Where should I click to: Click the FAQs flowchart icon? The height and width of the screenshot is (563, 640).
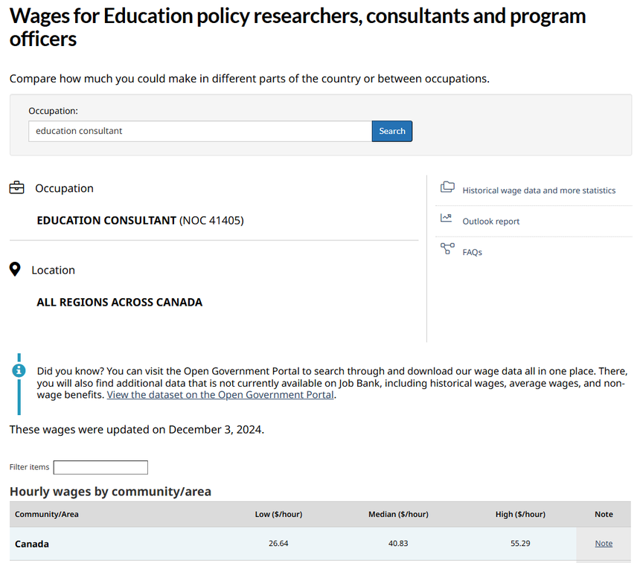[x=447, y=249]
